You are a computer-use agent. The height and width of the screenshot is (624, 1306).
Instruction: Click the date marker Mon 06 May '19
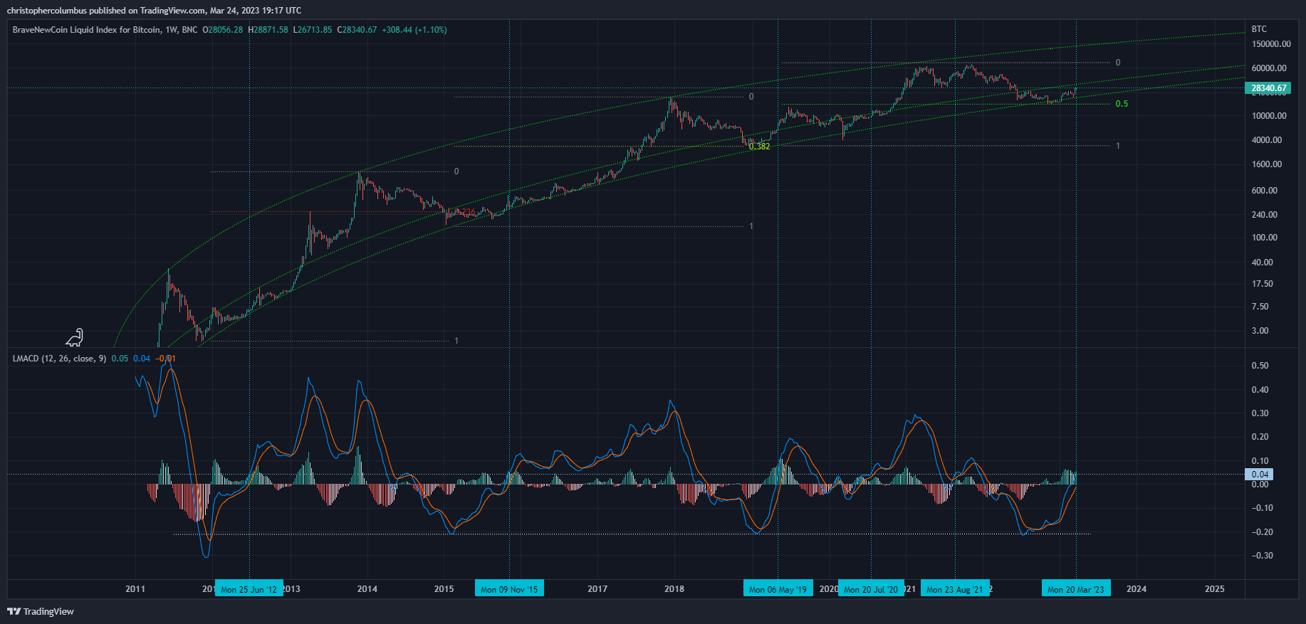pyautogui.click(x=778, y=589)
